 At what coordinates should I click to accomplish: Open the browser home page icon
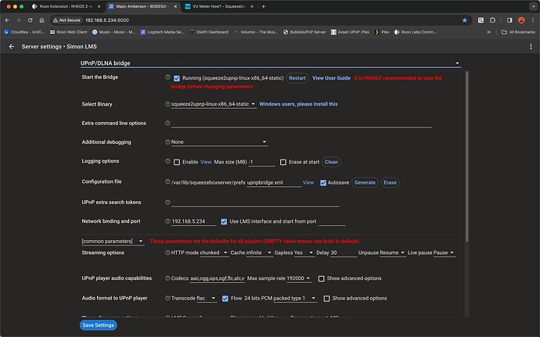tap(41, 20)
